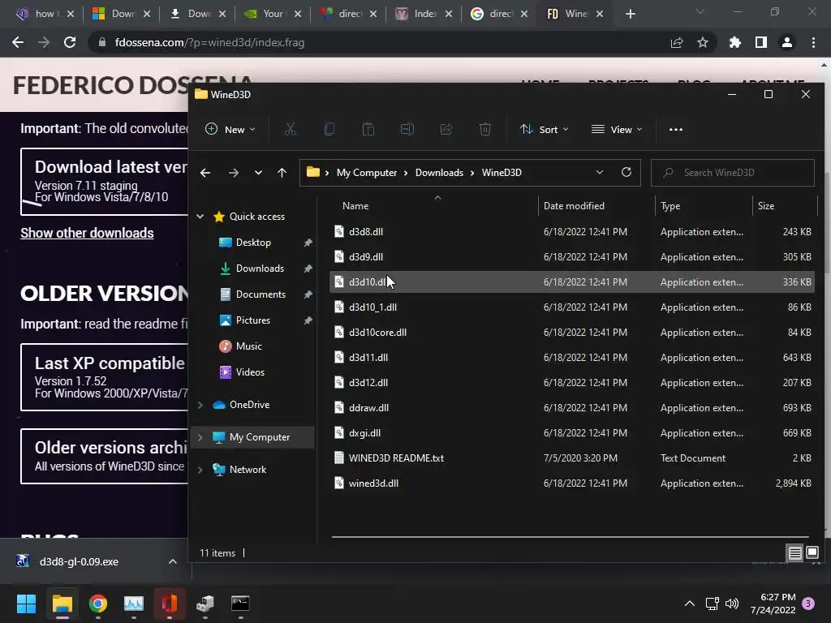
Task: Select the ddraw.dll file
Action: pyautogui.click(x=572, y=408)
